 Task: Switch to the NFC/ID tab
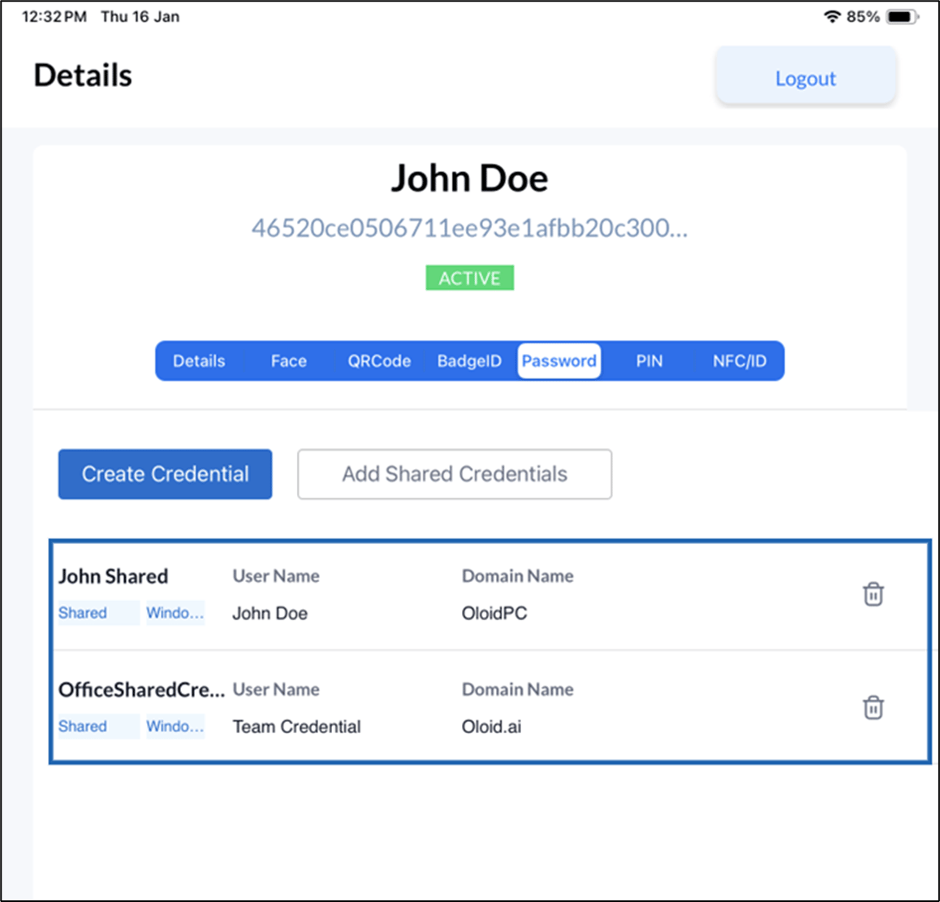739,361
